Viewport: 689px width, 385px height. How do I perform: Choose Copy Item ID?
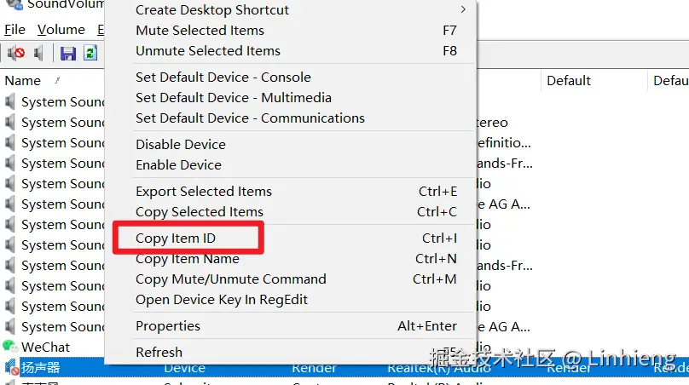[x=176, y=238]
